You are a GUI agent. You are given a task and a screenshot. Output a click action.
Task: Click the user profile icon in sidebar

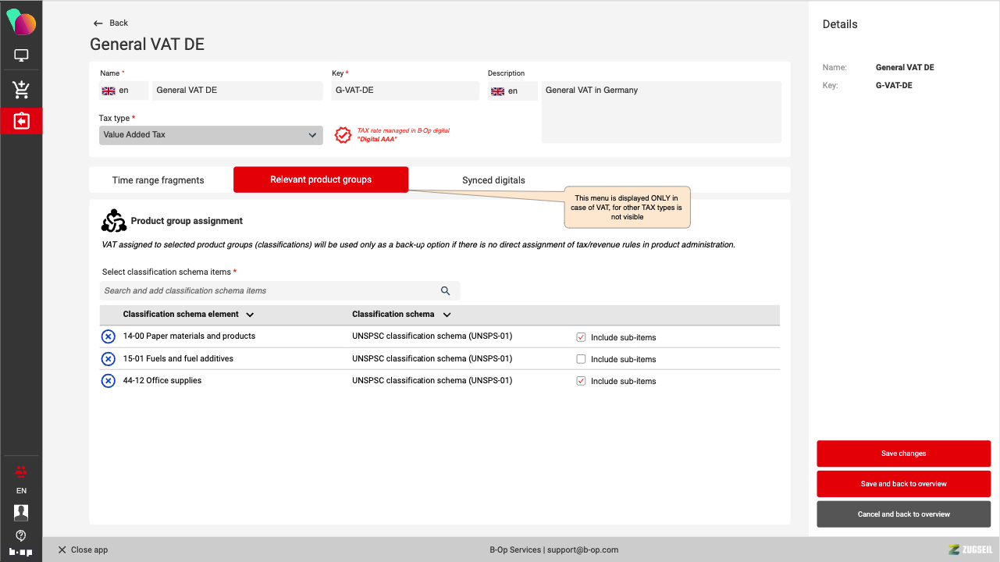point(21,512)
